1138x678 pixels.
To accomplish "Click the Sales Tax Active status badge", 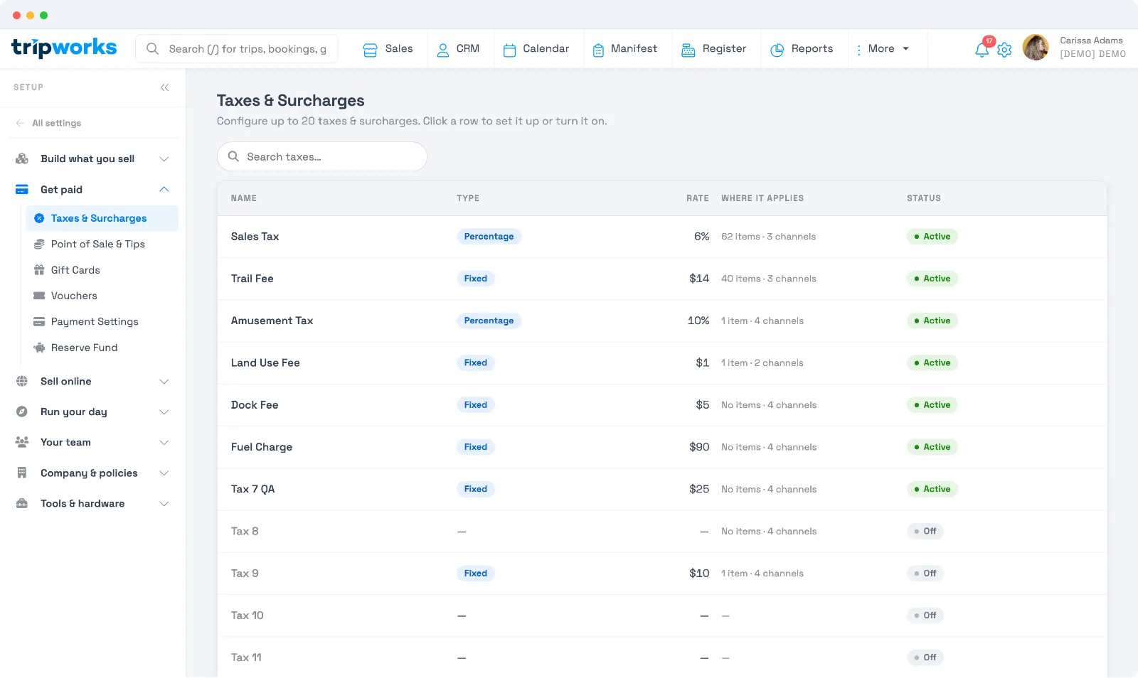I will tap(932, 237).
